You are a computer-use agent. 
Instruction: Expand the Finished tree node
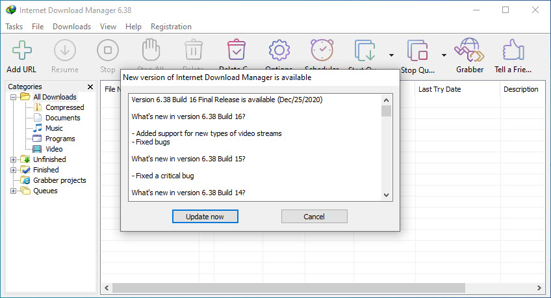(x=14, y=170)
